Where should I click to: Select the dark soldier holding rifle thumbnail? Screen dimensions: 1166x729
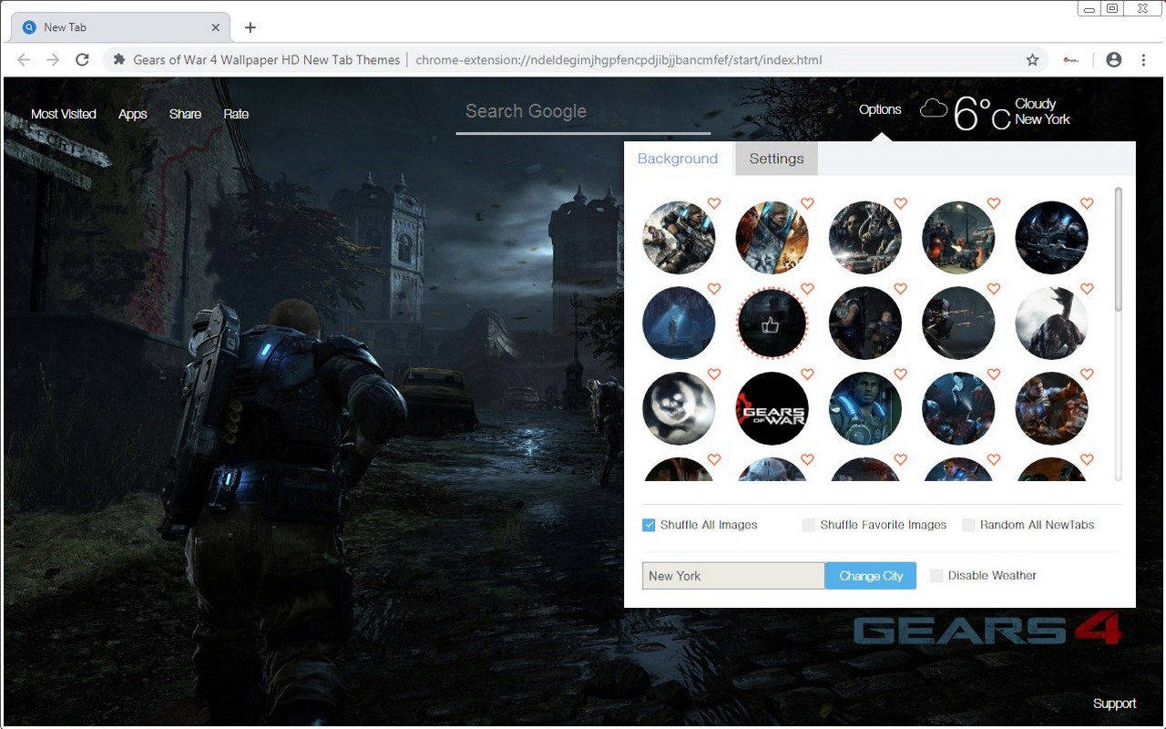1051,238
